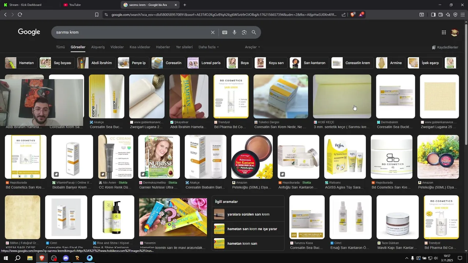Screen dimensions: 468x263
Task: Open the HOBİ KEÇE felt image result
Action: coord(342,96)
